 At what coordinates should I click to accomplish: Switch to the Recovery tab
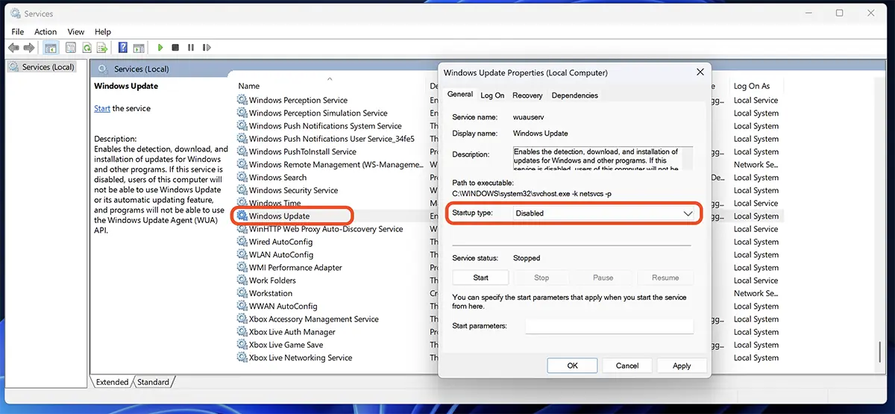pos(527,95)
